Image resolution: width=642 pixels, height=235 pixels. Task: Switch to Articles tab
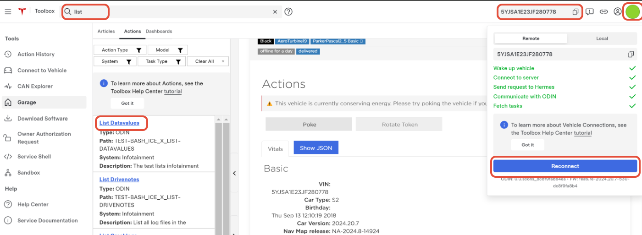tap(106, 31)
